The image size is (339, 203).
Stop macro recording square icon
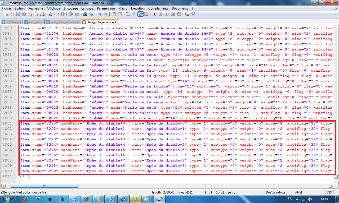tap(161, 14)
